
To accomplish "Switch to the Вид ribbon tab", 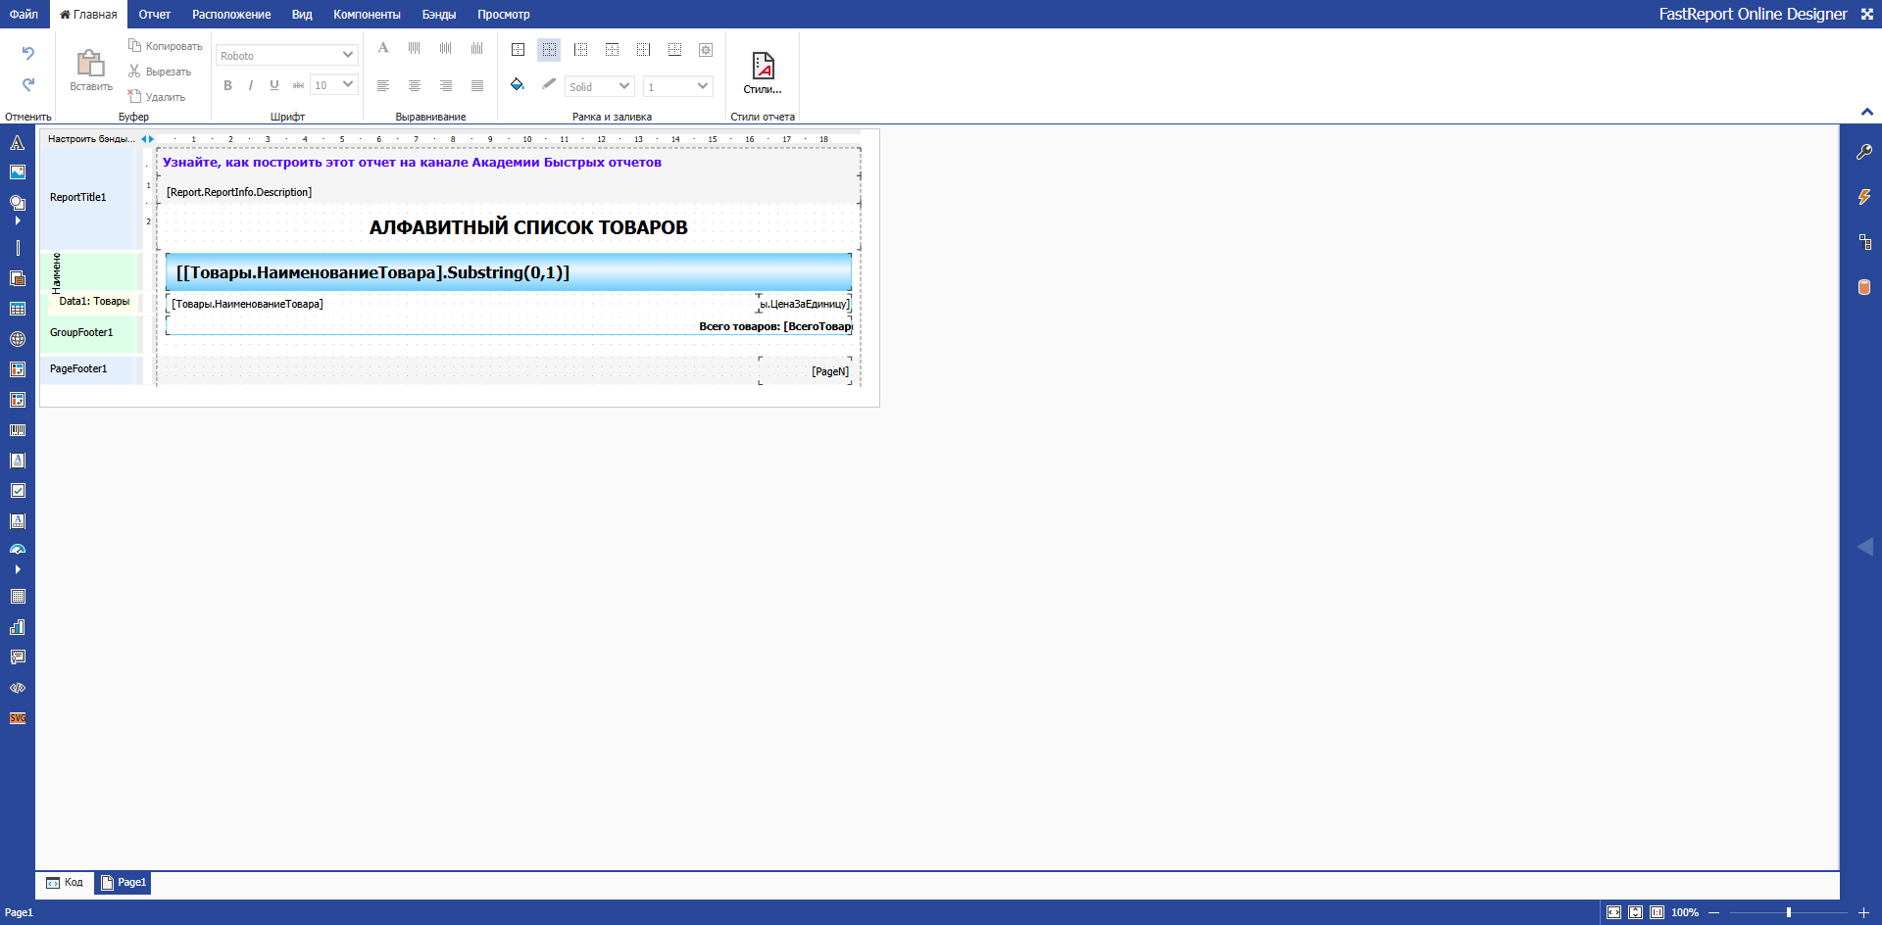I will point(302,14).
